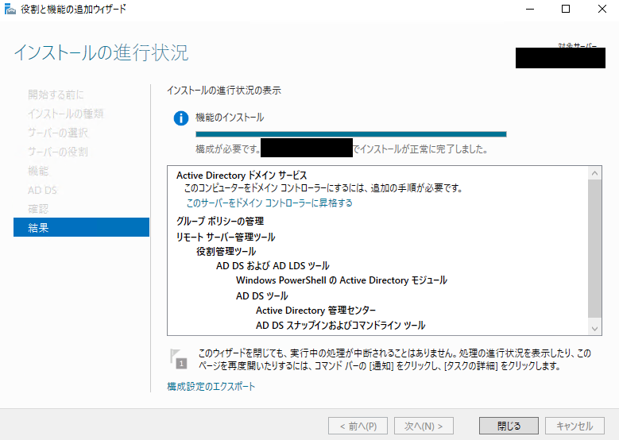Close the wizard with title bar X
The width and height of the screenshot is (619, 440).
pos(602,9)
